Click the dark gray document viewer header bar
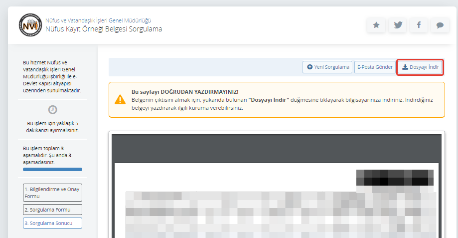Screen dimensions: 458x238 tap(276, 148)
